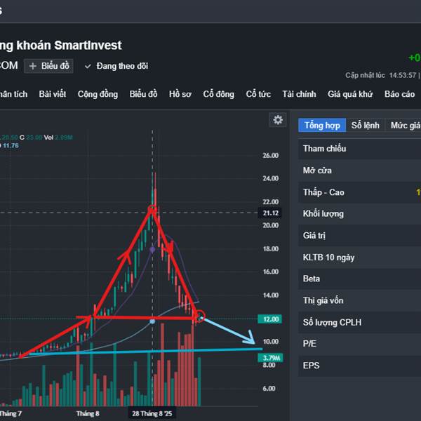Select the Thấp - Cao row
This screenshot has width=421, height=421.
point(359,192)
